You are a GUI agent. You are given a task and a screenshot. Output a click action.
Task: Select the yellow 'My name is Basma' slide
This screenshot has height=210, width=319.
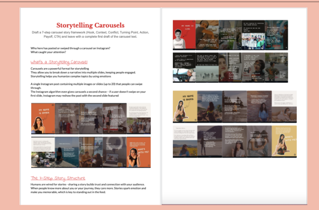tap(185, 106)
